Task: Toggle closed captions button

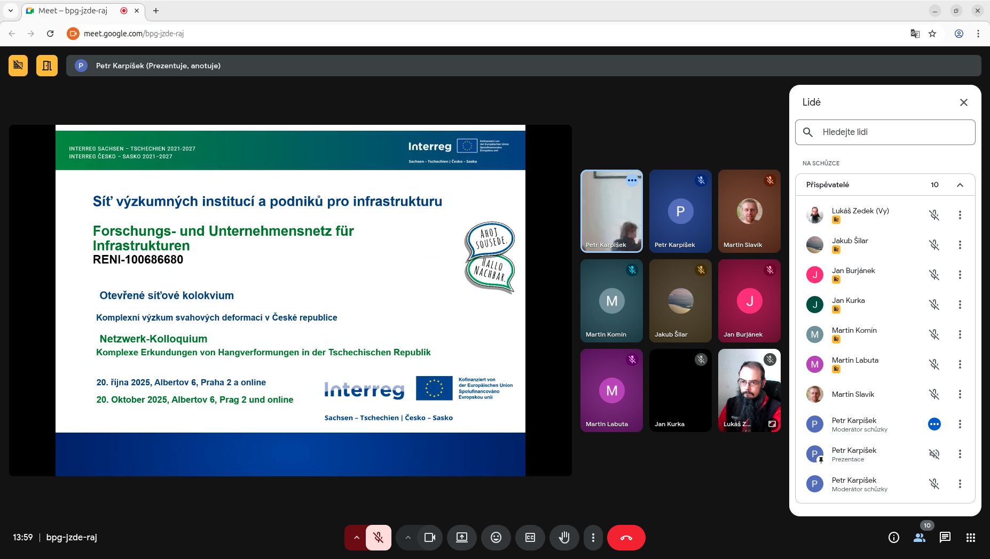Action: pos(530,538)
